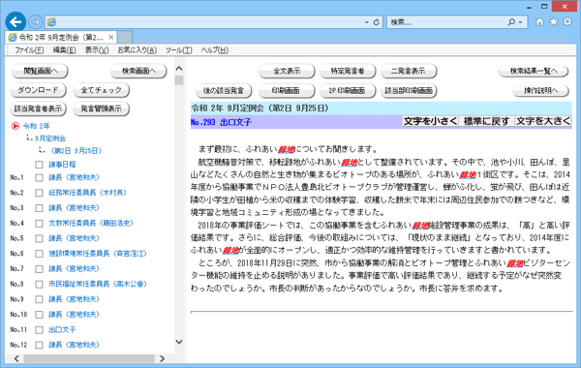Click the IE page icon in address bar
This screenshot has width=581, height=368.
pyautogui.click(x=52, y=22)
